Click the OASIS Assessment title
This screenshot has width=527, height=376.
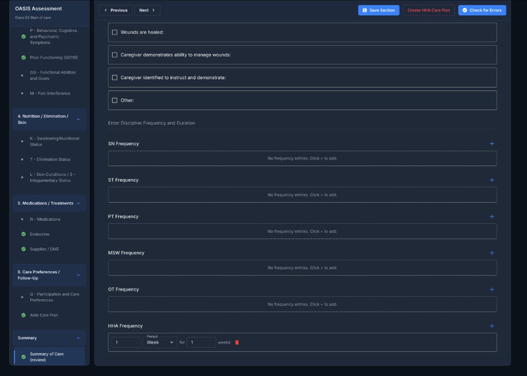[x=38, y=8]
